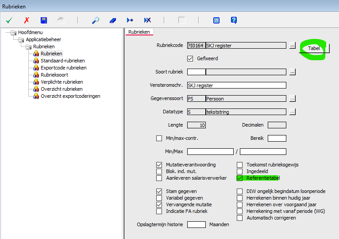Open help with the question mark icon
The width and height of the screenshot is (339, 239).
234,20
